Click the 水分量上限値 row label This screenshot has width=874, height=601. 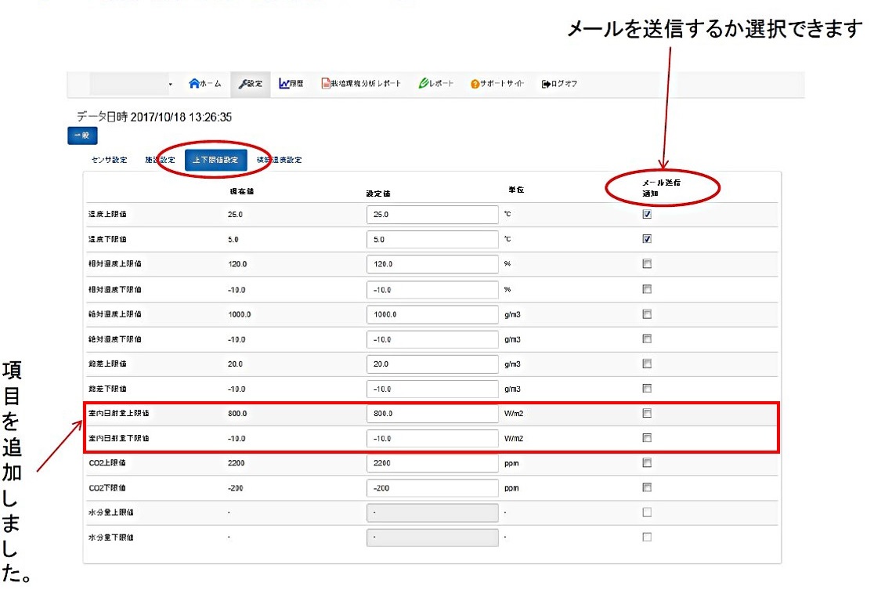(111, 512)
